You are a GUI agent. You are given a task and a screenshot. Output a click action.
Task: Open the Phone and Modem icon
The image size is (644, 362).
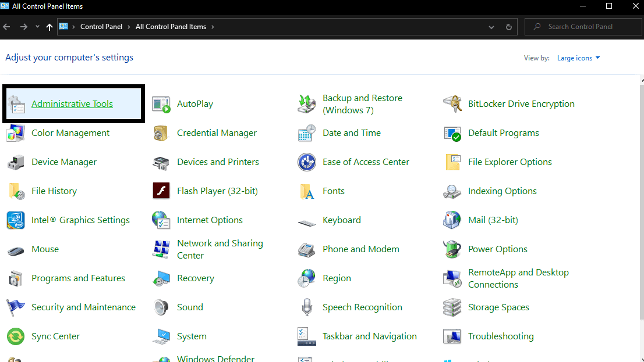(x=306, y=250)
